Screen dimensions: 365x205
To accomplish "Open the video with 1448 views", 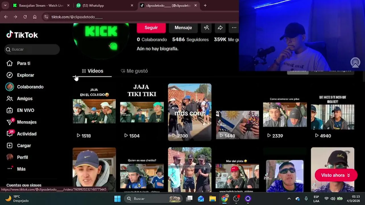I will click(x=237, y=112).
